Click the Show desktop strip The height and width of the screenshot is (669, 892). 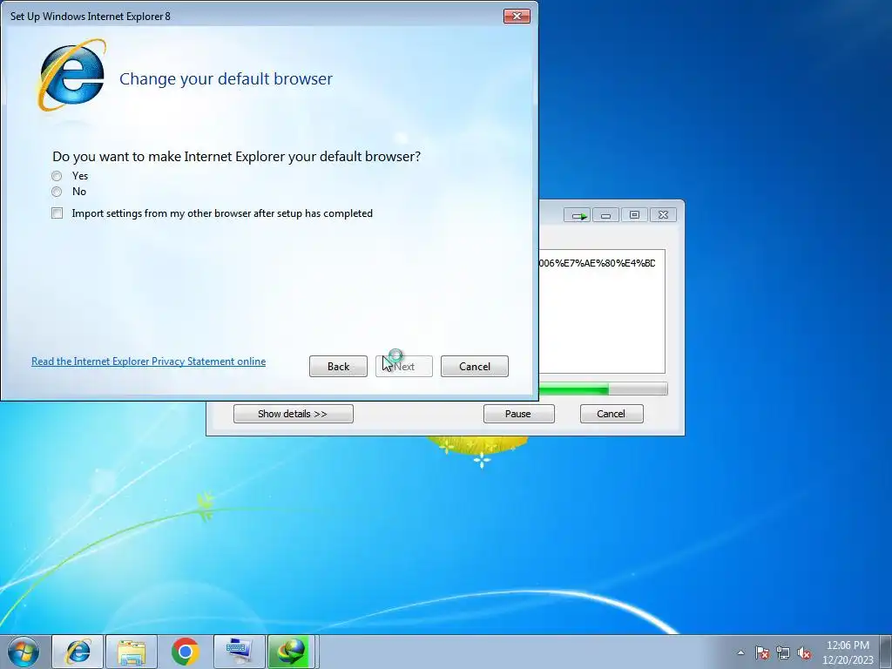[x=886, y=652]
